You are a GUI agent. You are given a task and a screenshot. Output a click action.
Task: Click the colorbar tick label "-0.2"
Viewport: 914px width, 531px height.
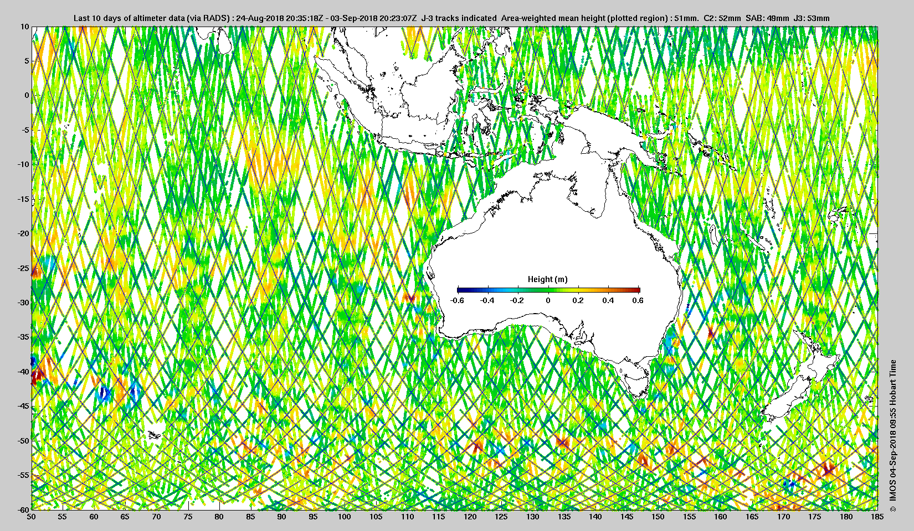tap(517, 300)
